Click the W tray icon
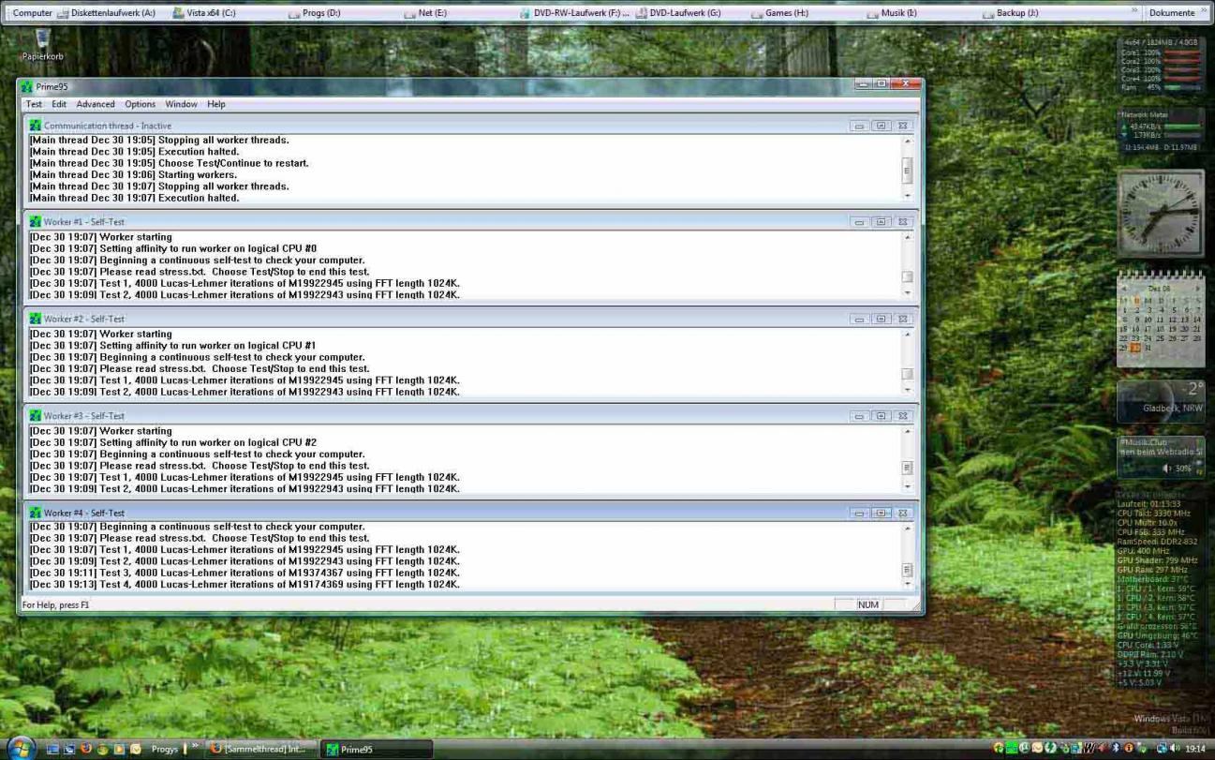This screenshot has width=1215, height=760. click(x=1090, y=749)
